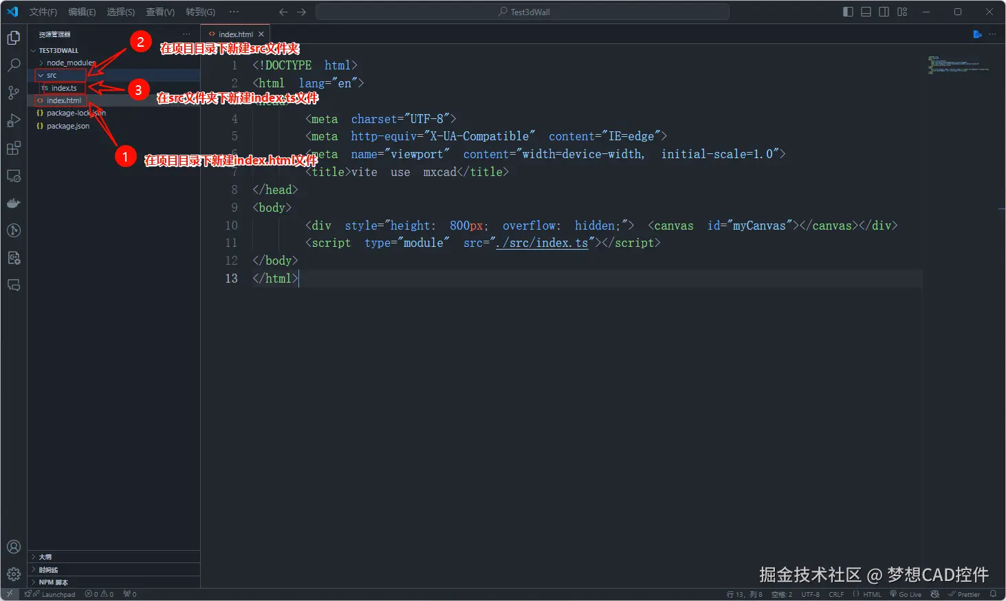Click the icon left of Prettier in status bar
Viewport: 1006px width, 601px height.
tap(934, 594)
